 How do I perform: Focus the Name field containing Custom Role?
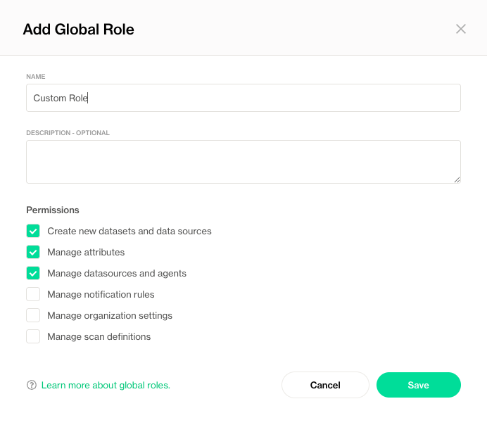coord(243,99)
